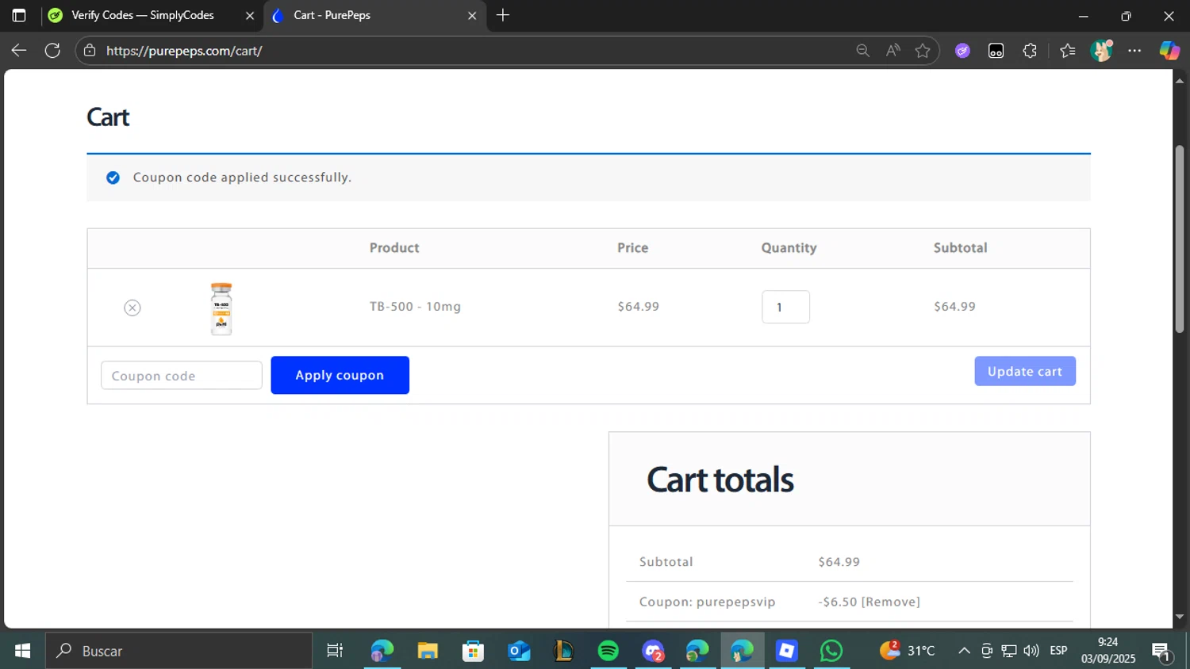The height and width of the screenshot is (669, 1190).
Task: Go back to the previous page
Action: (x=19, y=51)
